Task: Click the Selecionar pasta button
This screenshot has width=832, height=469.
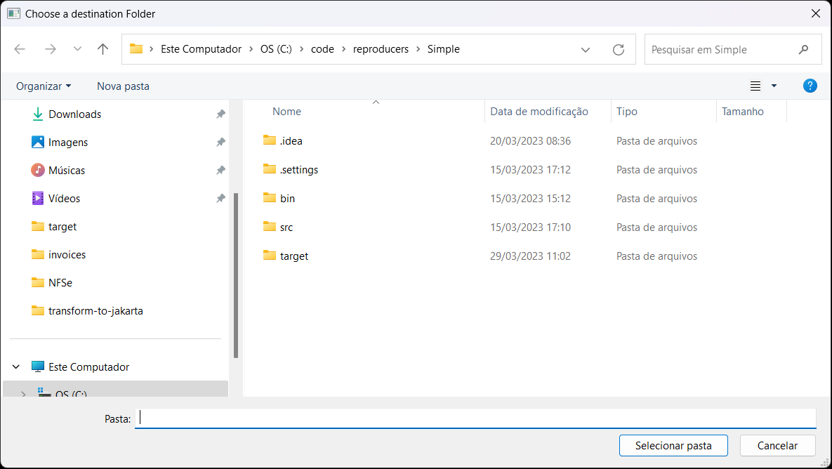Action: pos(673,445)
